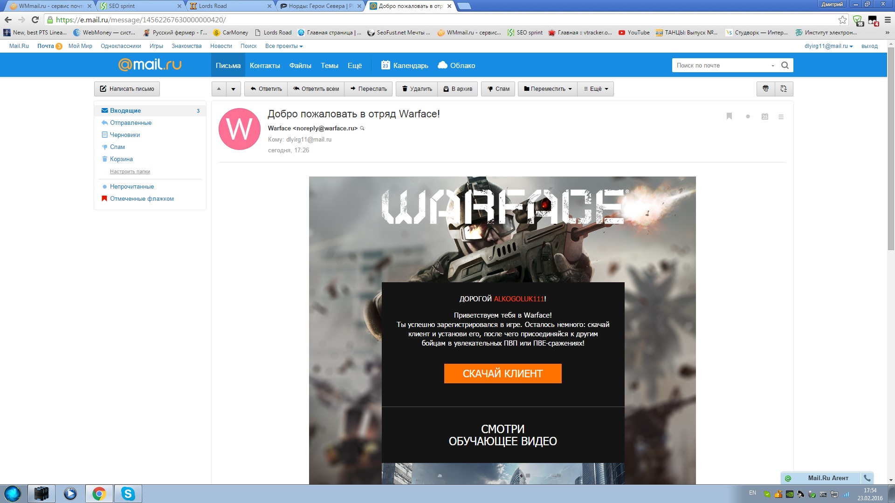
Task: Click the sender search magnifier icon
Action: click(362, 129)
